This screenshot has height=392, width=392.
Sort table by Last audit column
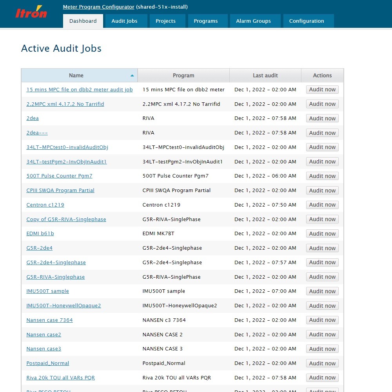pyautogui.click(x=265, y=76)
